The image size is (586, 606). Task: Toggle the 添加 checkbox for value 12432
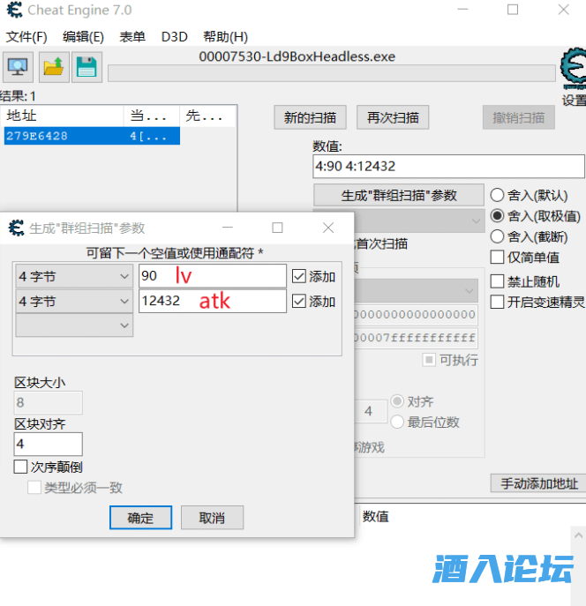coord(299,301)
